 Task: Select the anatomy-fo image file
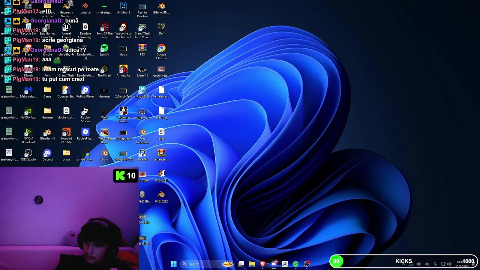9,155
